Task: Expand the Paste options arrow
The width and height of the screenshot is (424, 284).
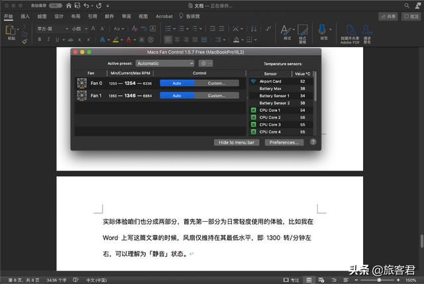Action: pos(18,29)
